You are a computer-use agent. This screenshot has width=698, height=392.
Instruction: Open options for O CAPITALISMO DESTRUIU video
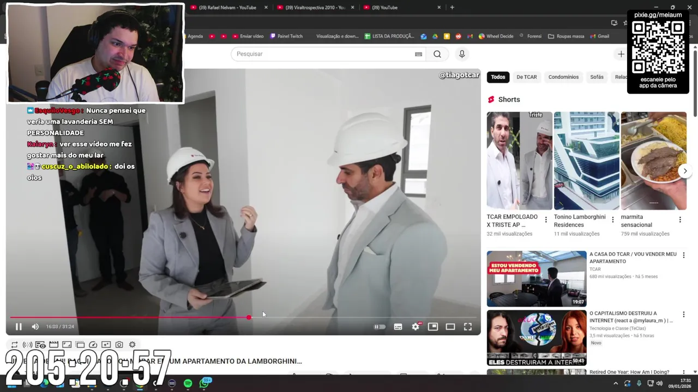(x=683, y=315)
